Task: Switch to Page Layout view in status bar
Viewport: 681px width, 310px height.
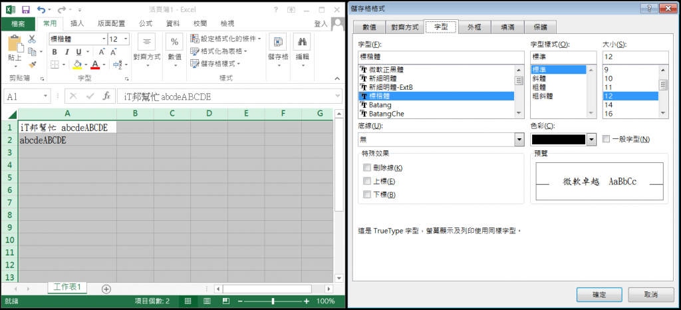Action: click(x=207, y=301)
